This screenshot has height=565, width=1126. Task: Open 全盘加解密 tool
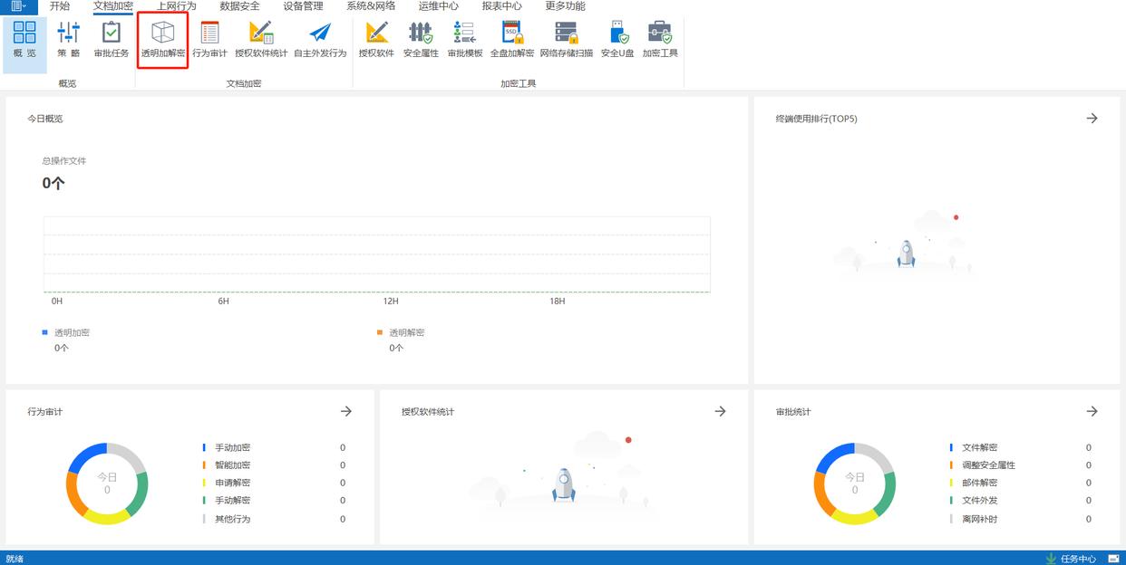tap(512, 40)
